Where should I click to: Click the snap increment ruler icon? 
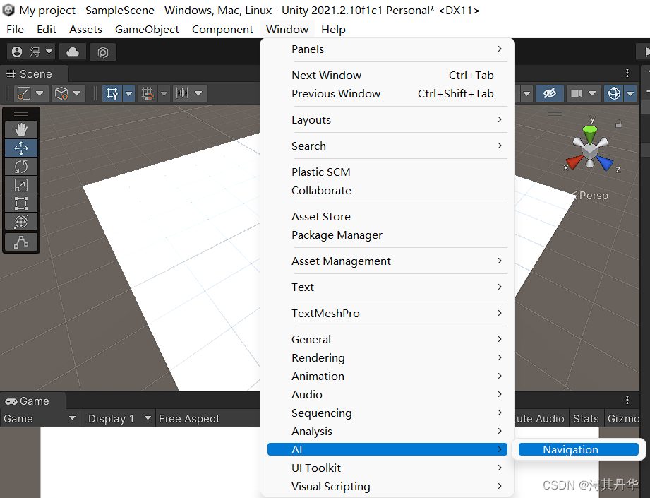[x=182, y=93]
